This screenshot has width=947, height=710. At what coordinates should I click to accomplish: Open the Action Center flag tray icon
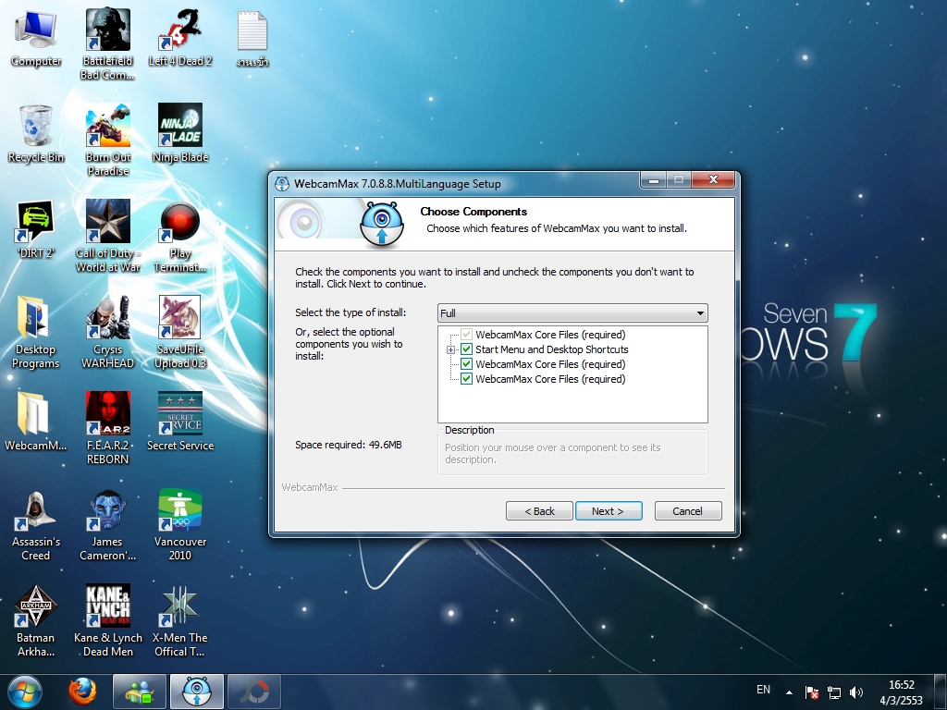[812, 692]
